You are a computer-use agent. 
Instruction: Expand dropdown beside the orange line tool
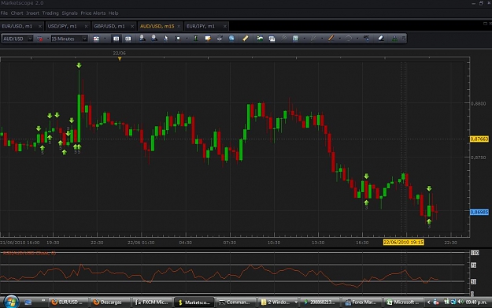[339, 39]
